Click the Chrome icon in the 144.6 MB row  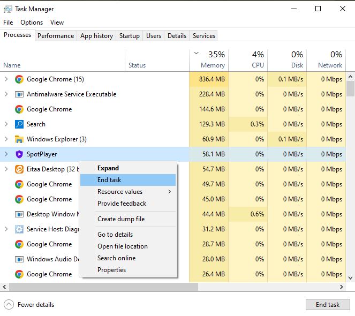pyautogui.click(x=19, y=109)
